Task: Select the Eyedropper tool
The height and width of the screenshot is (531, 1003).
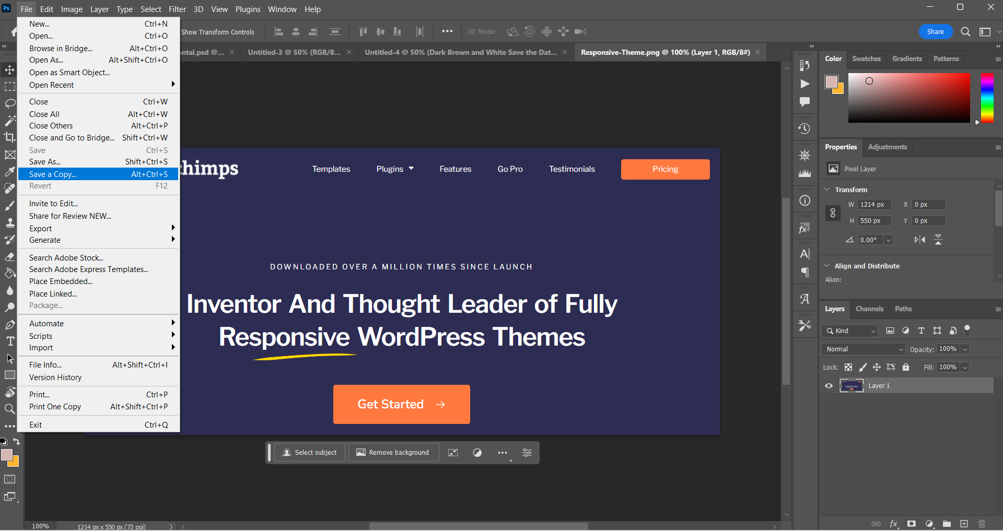Action: click(x=9, y=171)
